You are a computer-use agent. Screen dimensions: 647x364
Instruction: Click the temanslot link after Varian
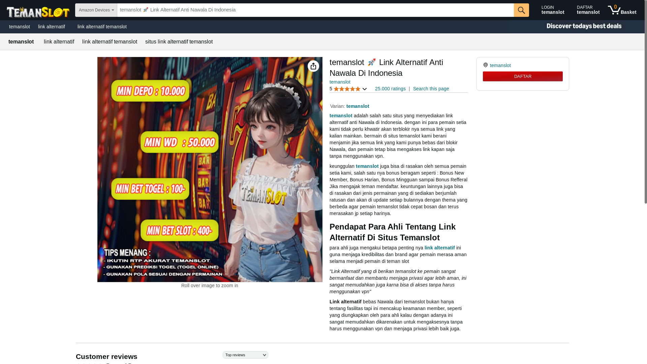358,106
